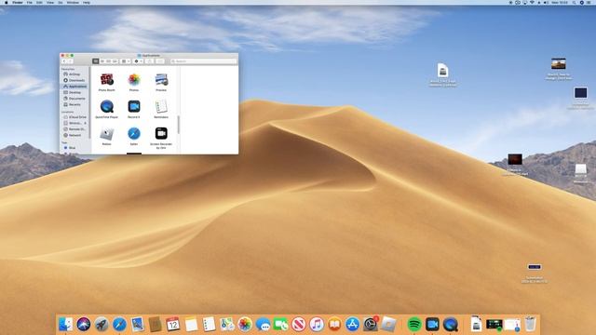Open Launchpad rocket icon in Dock
596x335 pixels.
point(102,325)
